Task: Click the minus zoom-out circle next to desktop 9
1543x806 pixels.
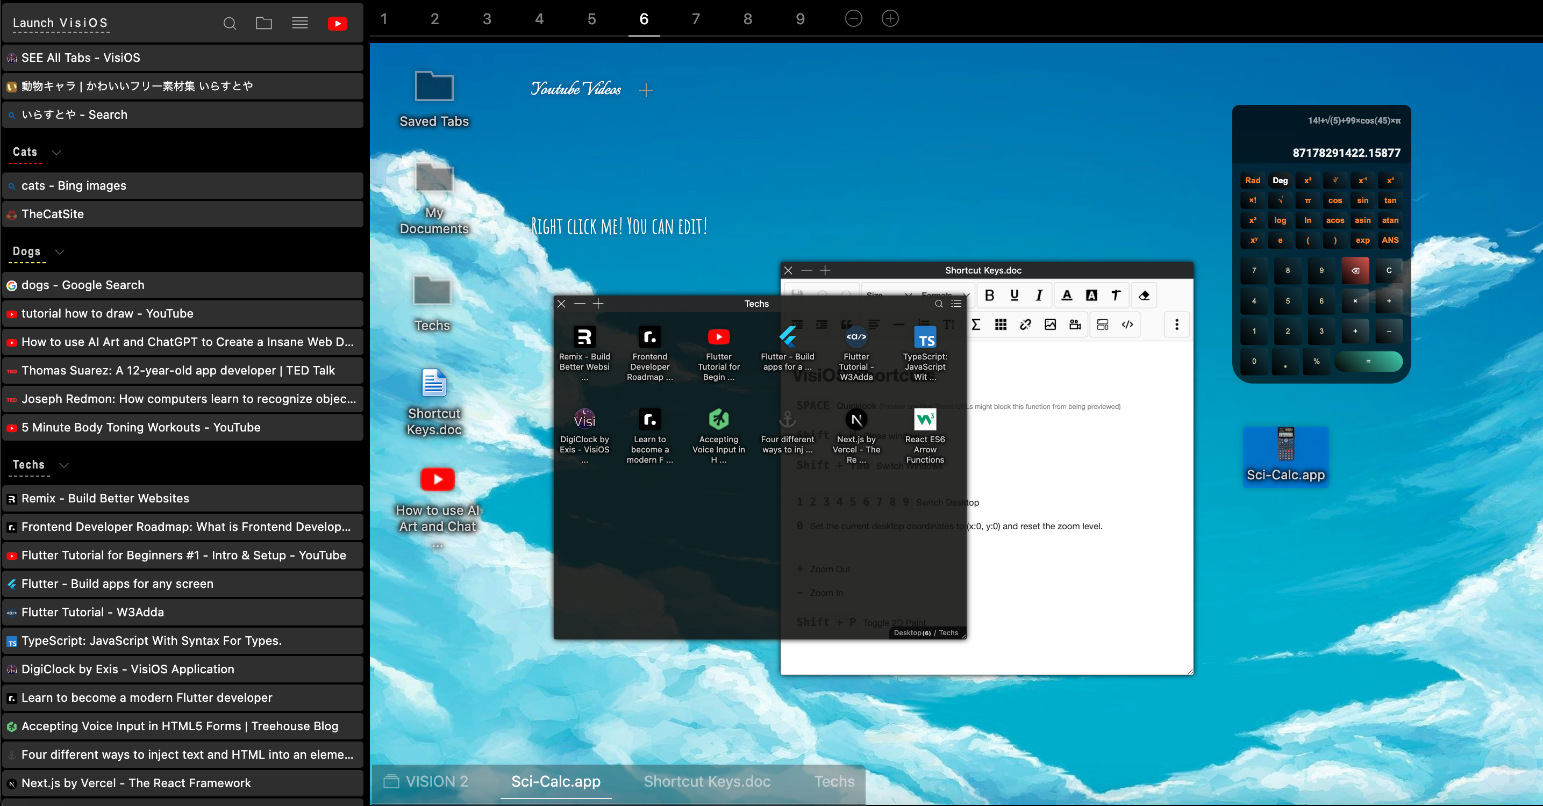Action: click(x=854, y=19)
